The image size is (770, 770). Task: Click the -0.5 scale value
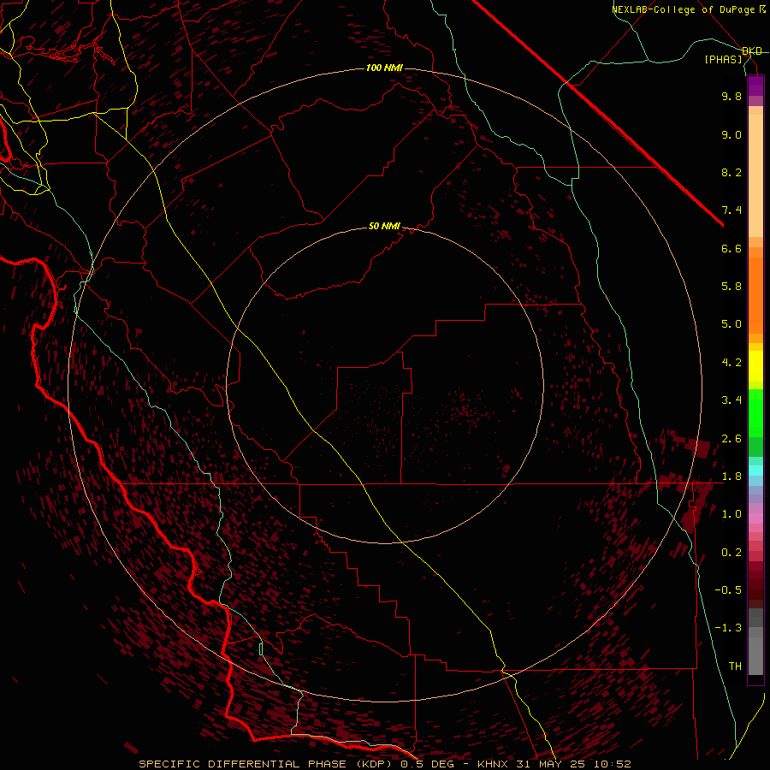click(x=728, y=590)
